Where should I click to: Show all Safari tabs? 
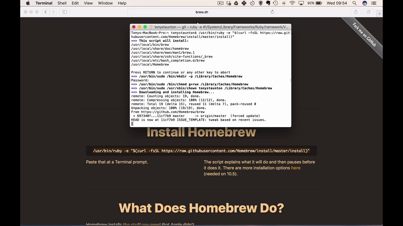pyautogui.click(x=368, y=12)
